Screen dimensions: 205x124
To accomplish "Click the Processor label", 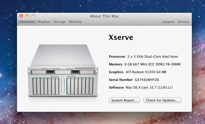I will pyautogui.click(x=117, y=56).
